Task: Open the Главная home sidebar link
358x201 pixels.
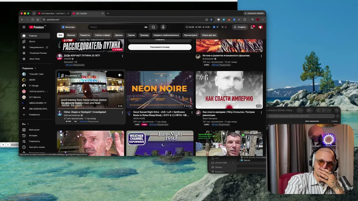Action: (x=36, y=36)
